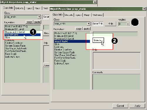The image size is (147, 110).
Task: Select End Fade Dist/Pixels in back window list
Action: click(x=23, y=51)
